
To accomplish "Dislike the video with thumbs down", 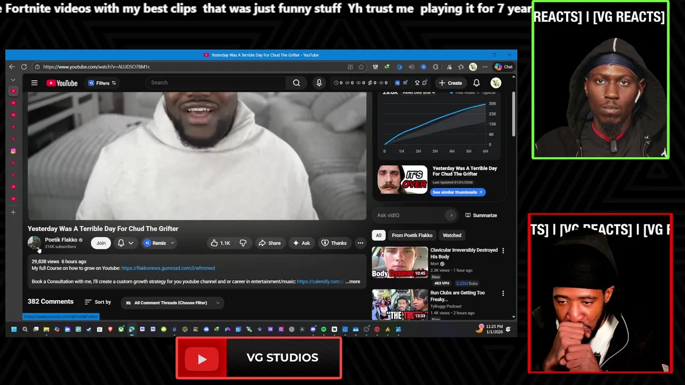I will pyautogui.click(x=243, y=243).
